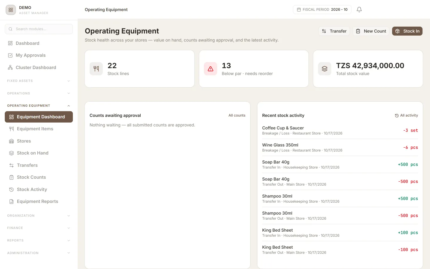Select the Coffee Cup & Saucer activity row
Screen dimensions: 430x269
[x=340, y=130]
